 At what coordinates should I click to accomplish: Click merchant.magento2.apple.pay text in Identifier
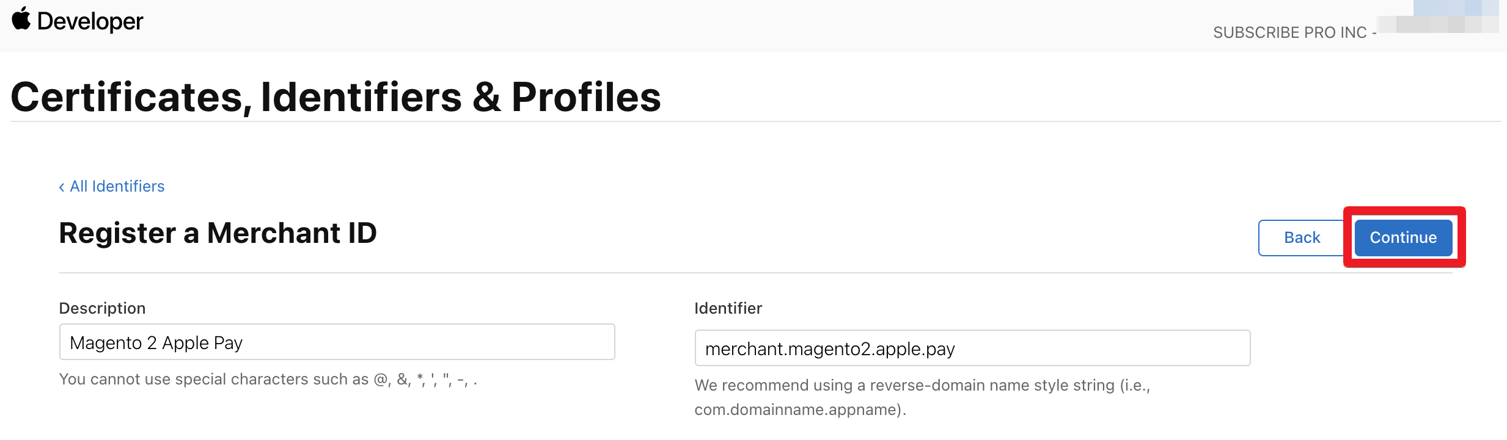pyautogui.click(x=829, y=349)
